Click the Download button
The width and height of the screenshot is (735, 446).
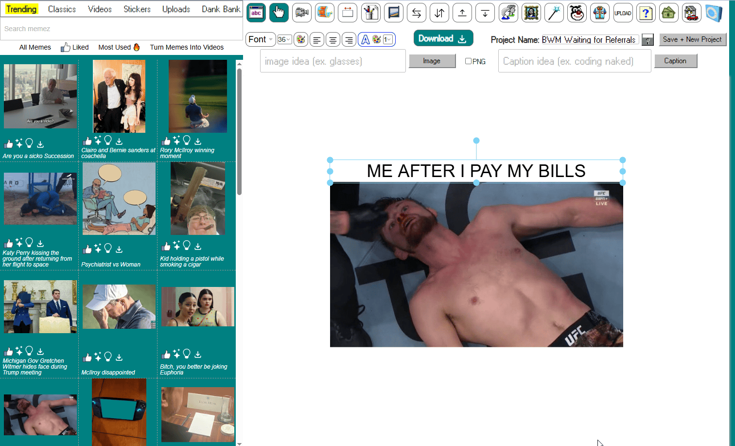[x=443, y=38]
